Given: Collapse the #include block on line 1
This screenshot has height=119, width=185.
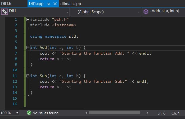Looking at the screenshot, I should tap(28, 19).
